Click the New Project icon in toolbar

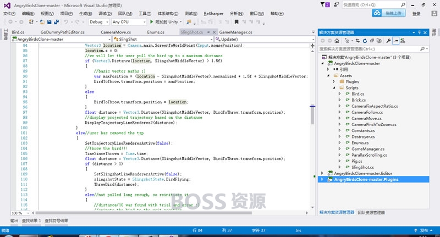pos(31,22)
